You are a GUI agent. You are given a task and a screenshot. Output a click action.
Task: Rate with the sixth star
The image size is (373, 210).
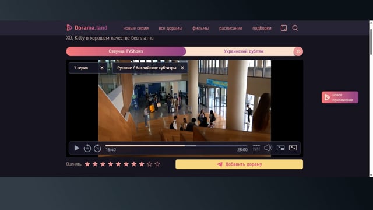[x=126, y=164]
